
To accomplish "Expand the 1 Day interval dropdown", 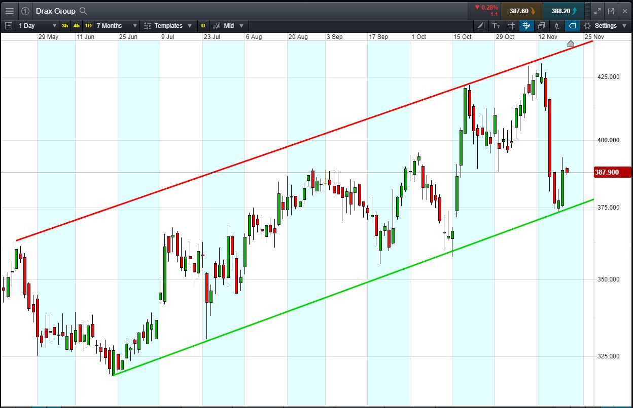I will point(38,25).
